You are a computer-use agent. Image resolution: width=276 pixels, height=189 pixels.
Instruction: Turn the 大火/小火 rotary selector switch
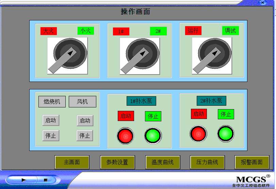[67, 56]
